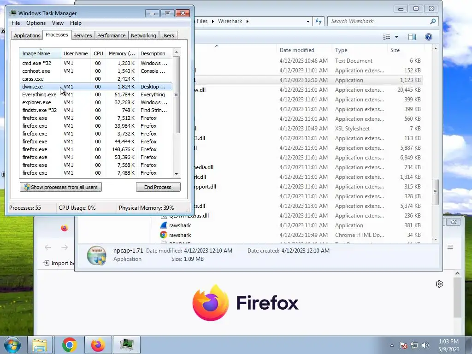472x354 pixels.
Task: Sort processes by CPU column
Action: (x=98, y=53)
